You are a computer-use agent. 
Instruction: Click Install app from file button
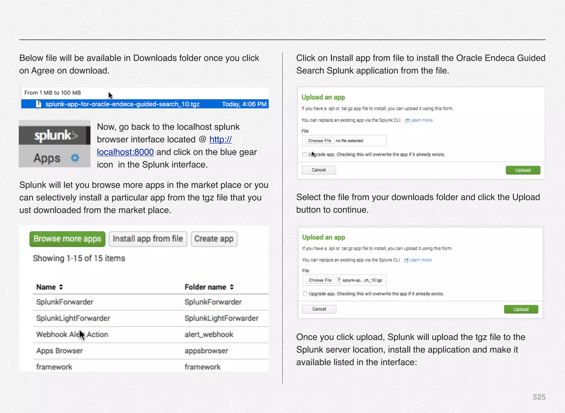tap(148, 239)
